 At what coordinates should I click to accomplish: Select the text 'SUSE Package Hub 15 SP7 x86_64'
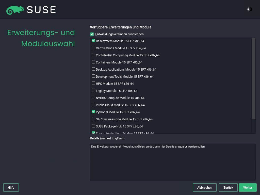[x=119, y=127]
